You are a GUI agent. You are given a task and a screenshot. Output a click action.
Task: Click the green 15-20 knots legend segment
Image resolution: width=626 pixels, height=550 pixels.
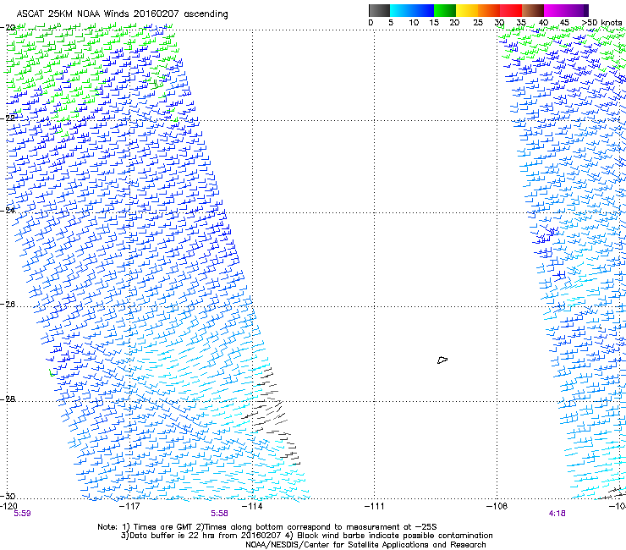pos(445,10)
